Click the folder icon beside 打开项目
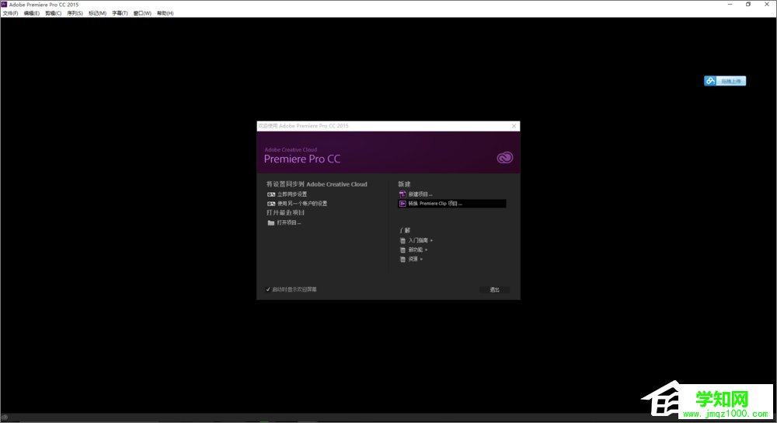The width and height of the screenshot is (777, 423). point(271,223)
